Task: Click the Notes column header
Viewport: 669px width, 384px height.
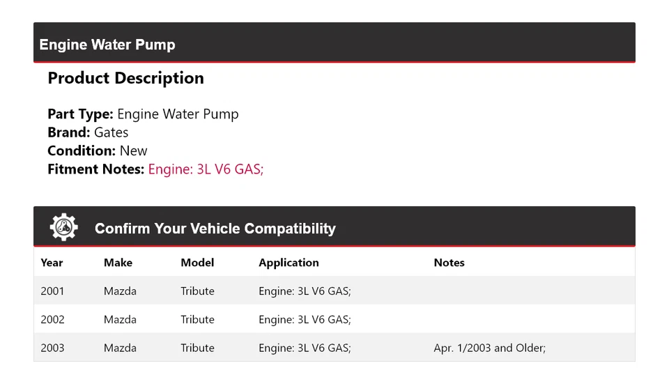Action: (x=449, y=263)
